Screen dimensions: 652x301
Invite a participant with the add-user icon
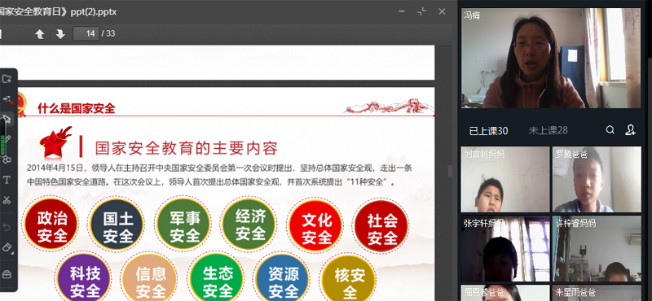point(630,130)
